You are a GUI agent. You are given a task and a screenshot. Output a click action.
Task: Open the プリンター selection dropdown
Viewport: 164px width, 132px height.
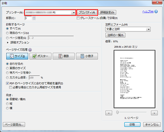pyautogui.click(x=50, y=13)
